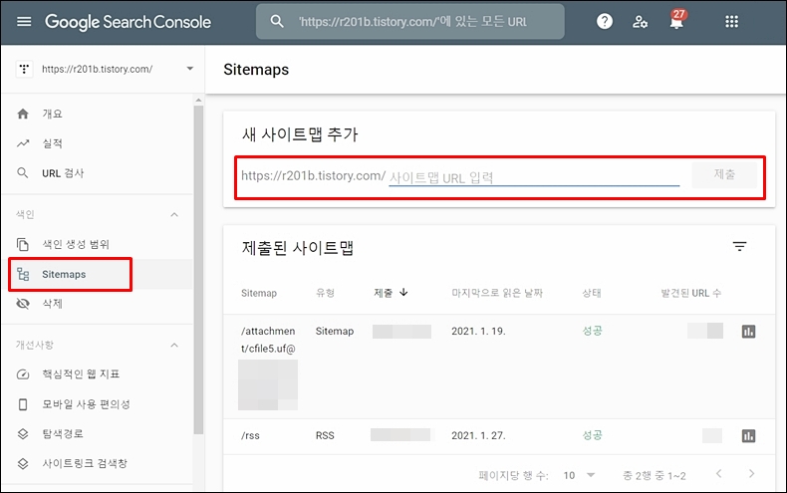Open chart icon for attachment sitemap row
The image size is (787, 493).
pos(748,332)
